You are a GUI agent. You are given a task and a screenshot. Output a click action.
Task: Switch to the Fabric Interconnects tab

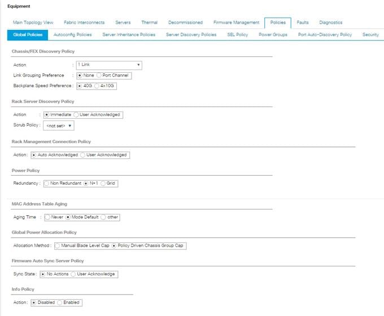84,23
